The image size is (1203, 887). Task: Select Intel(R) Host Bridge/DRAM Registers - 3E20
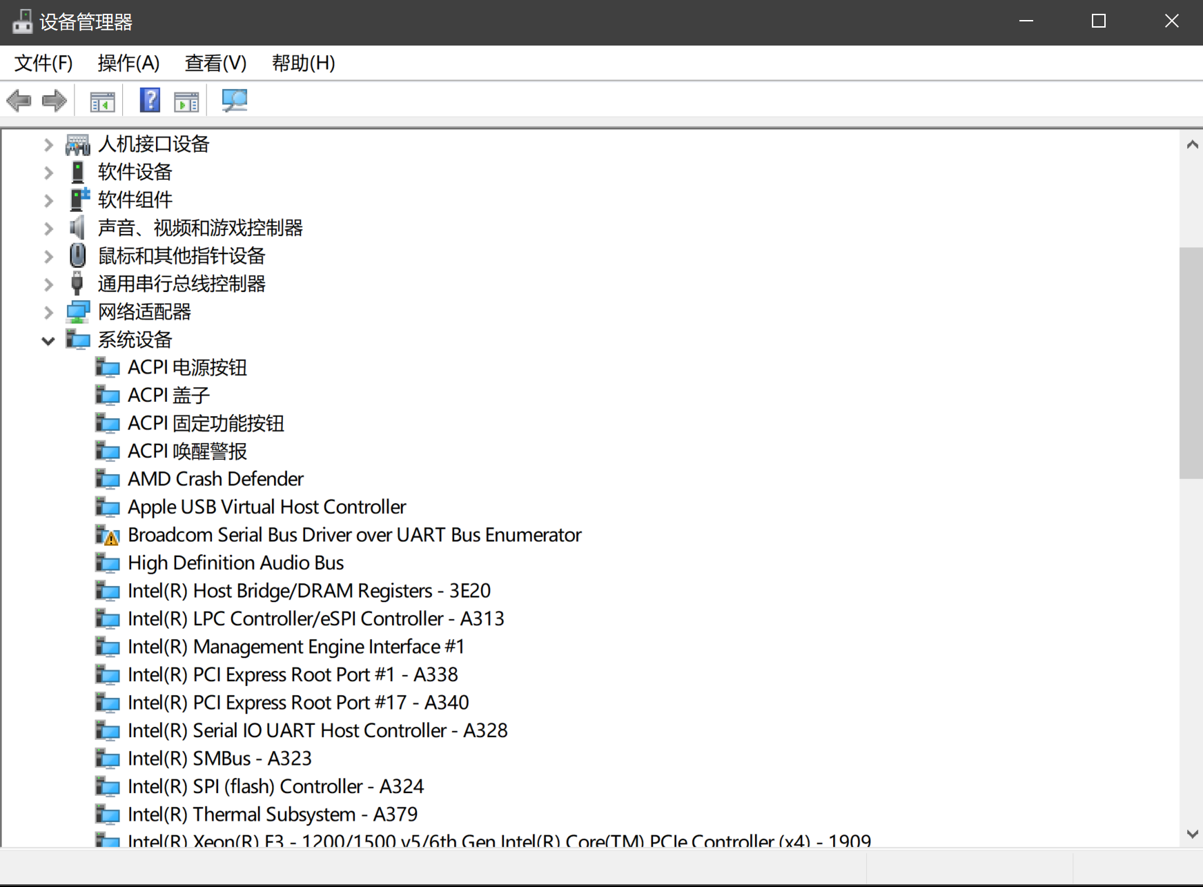pos(309,591)
